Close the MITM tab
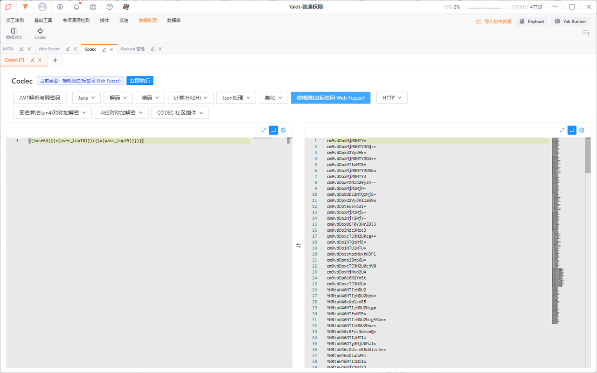Image resolution: width=597 pixels, height=373 pixels. coord(29,49)
